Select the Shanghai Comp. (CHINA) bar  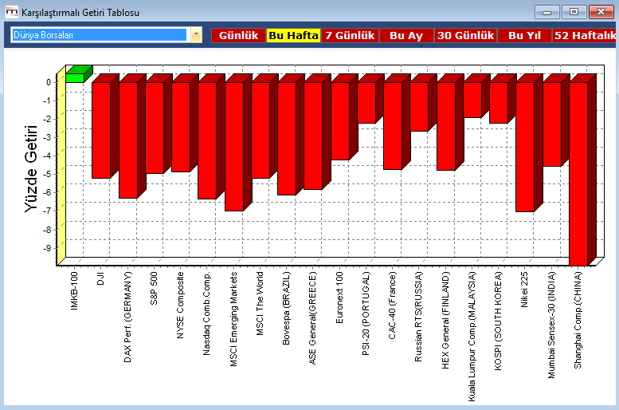(x=578, y=171)
